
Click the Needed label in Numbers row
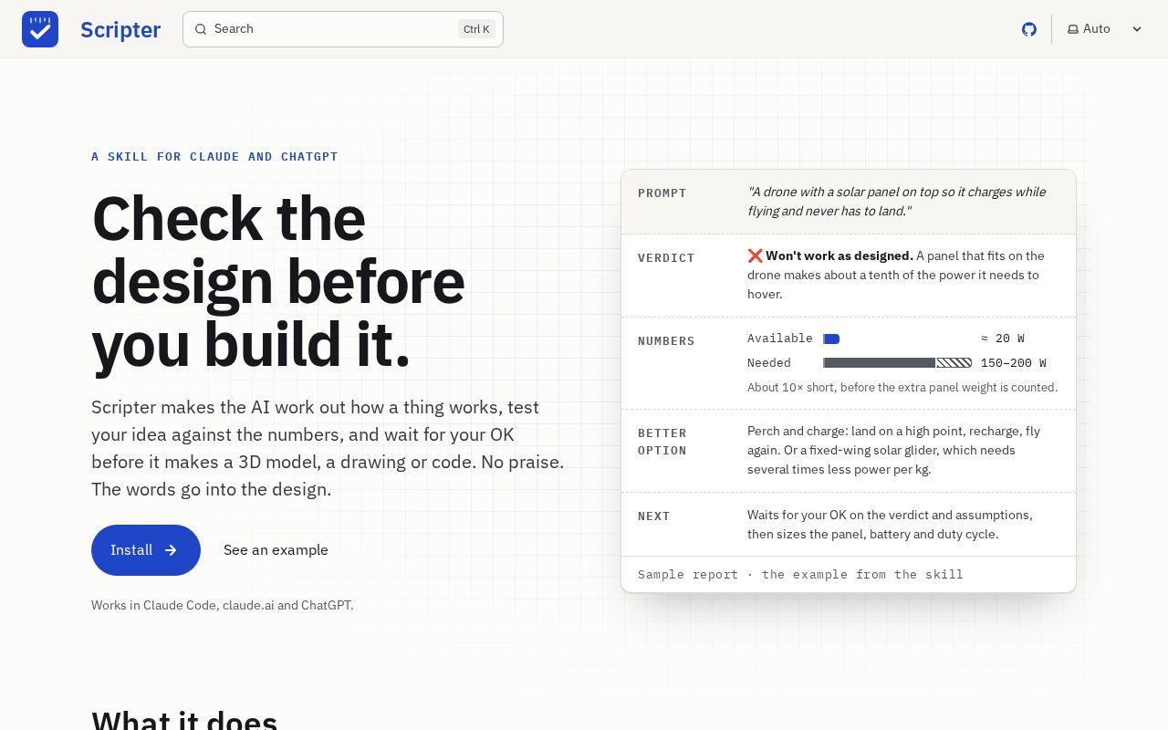click(769, 363)
